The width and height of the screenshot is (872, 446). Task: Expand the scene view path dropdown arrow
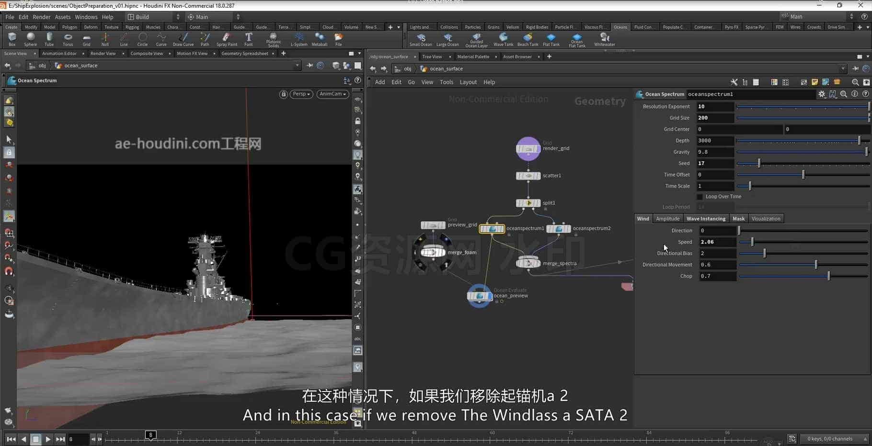297,66
